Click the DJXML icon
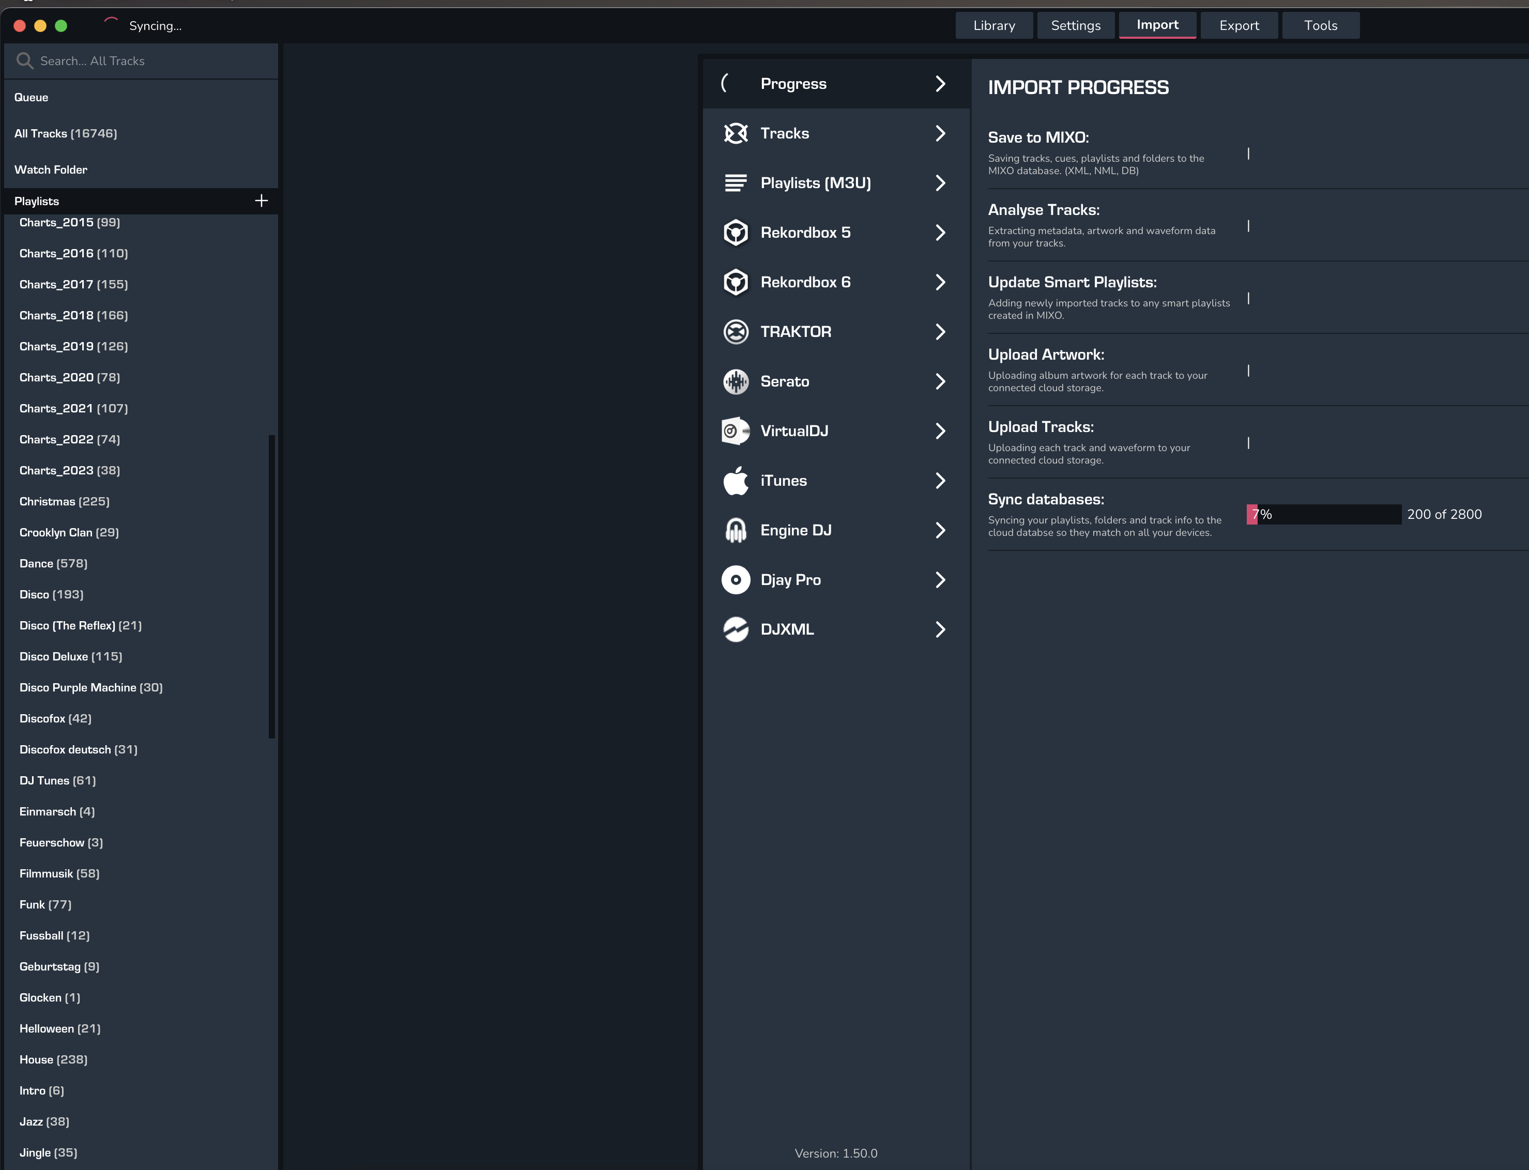 (x=736, y=629)
